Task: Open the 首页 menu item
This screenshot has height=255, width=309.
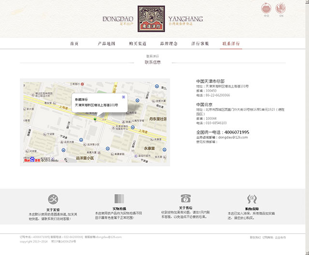Action: (x=74, y=44)
